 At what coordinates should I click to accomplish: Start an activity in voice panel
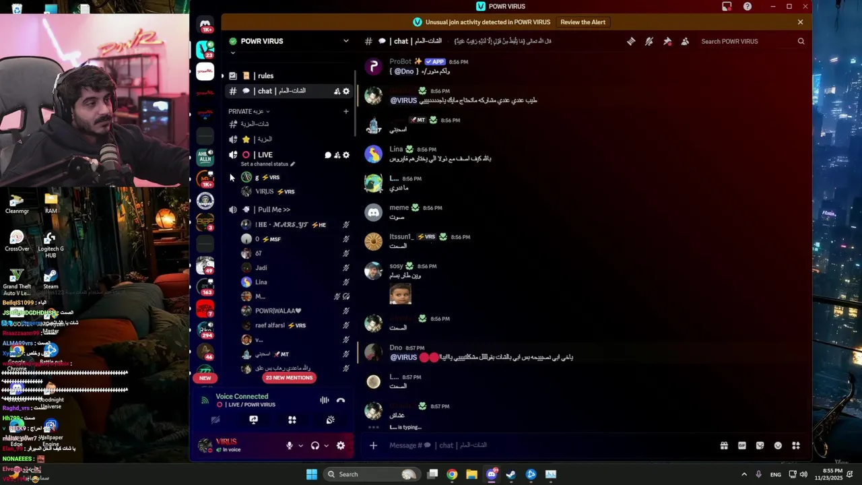(292, 420)
